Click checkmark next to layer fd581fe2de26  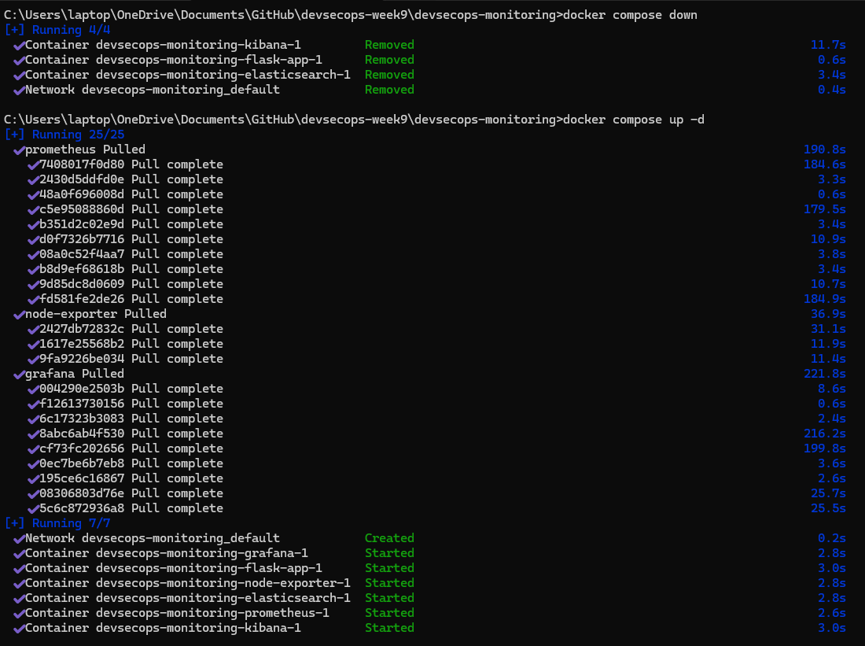pos(33,299)
